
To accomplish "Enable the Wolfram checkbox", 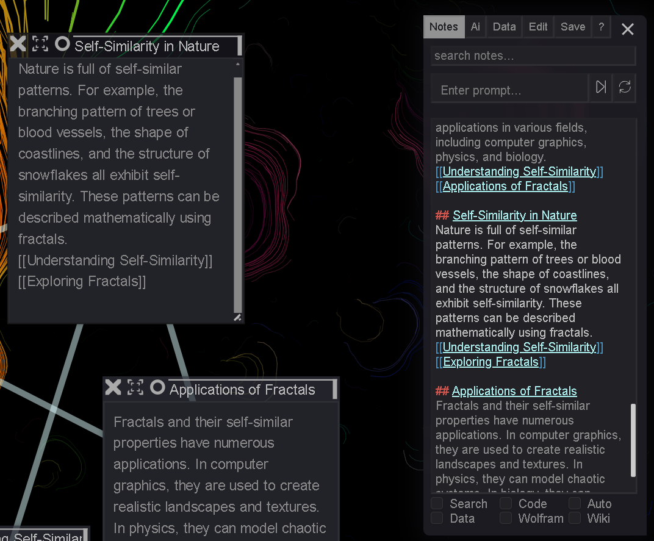I will (x=506, y=518).
